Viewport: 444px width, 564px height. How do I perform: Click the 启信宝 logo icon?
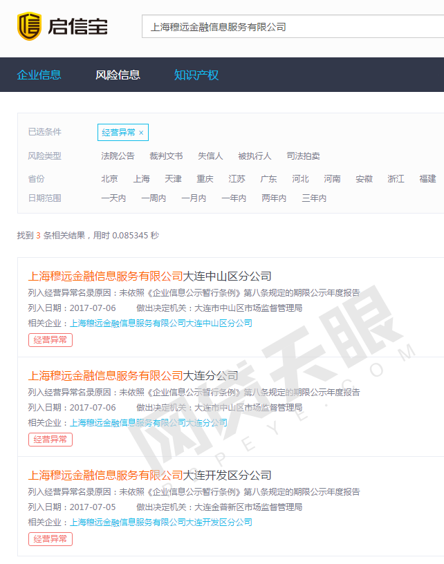(29, 26)
